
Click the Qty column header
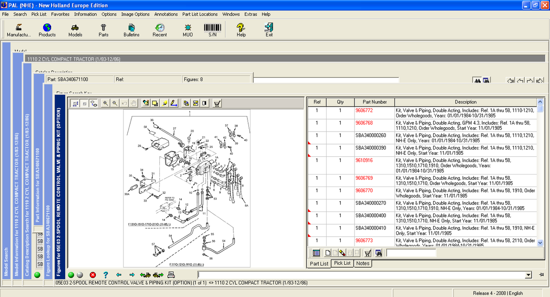[x=340, y=102]
